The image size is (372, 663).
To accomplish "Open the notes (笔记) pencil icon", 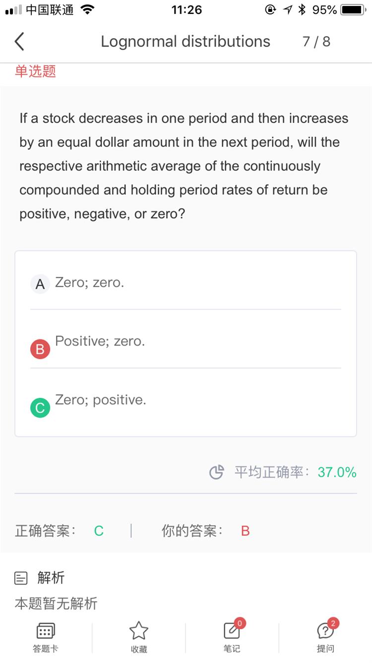I will click(232, 631).
